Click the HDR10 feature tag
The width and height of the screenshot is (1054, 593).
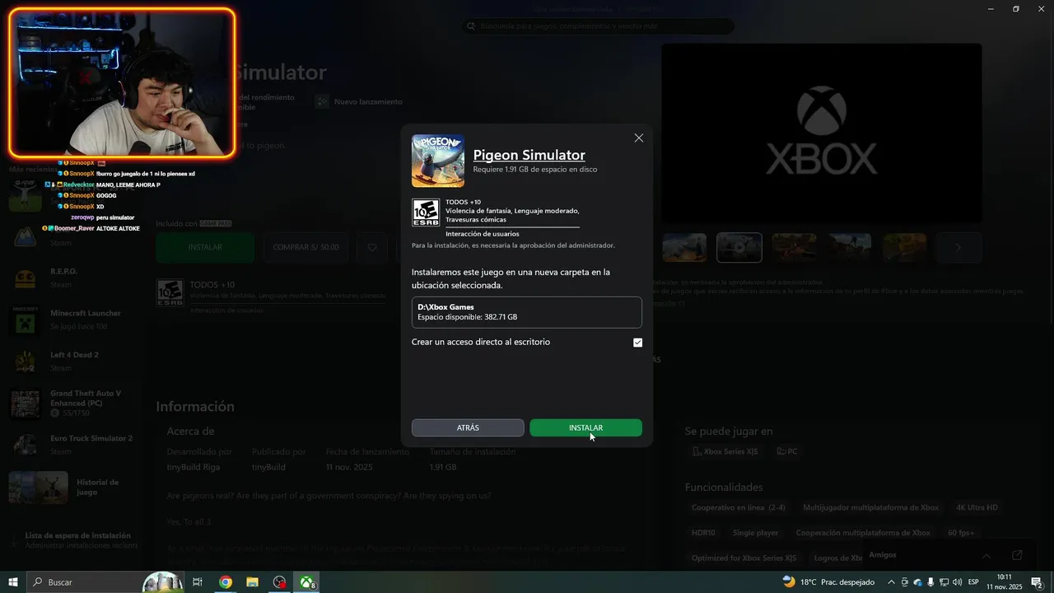pos(703,533)
